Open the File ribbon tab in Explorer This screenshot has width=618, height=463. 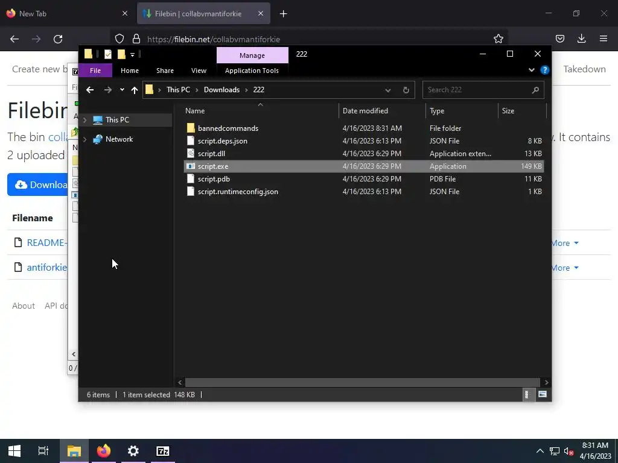tap(95, 71)
